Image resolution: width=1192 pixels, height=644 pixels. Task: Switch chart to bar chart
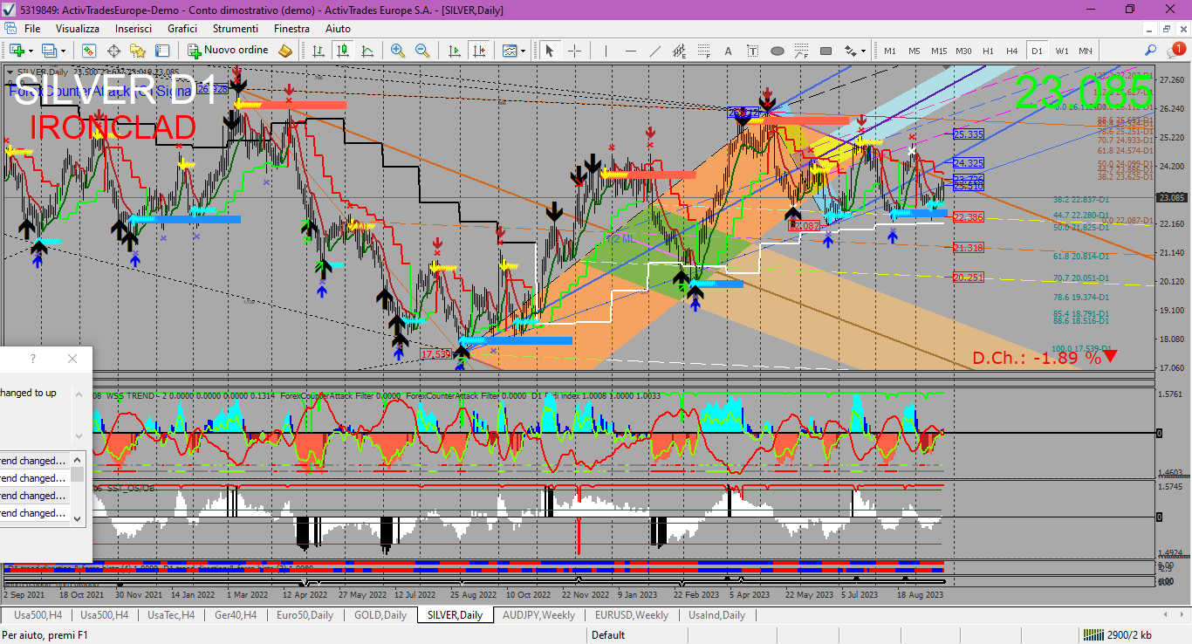click(x=319, y=51)
